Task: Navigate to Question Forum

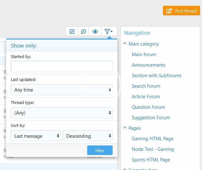Action: click(148, 107)
